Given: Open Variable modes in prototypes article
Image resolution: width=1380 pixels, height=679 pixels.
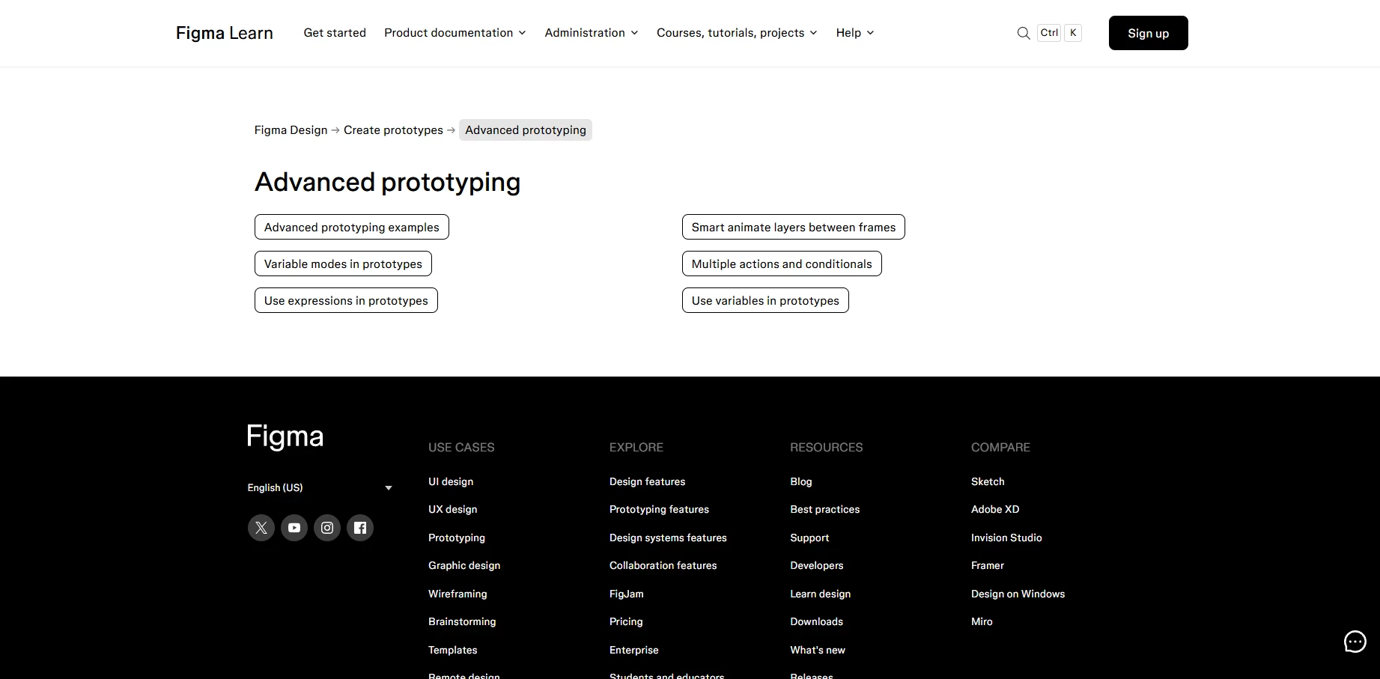Looking at the screenshot, I should [343, 264].
